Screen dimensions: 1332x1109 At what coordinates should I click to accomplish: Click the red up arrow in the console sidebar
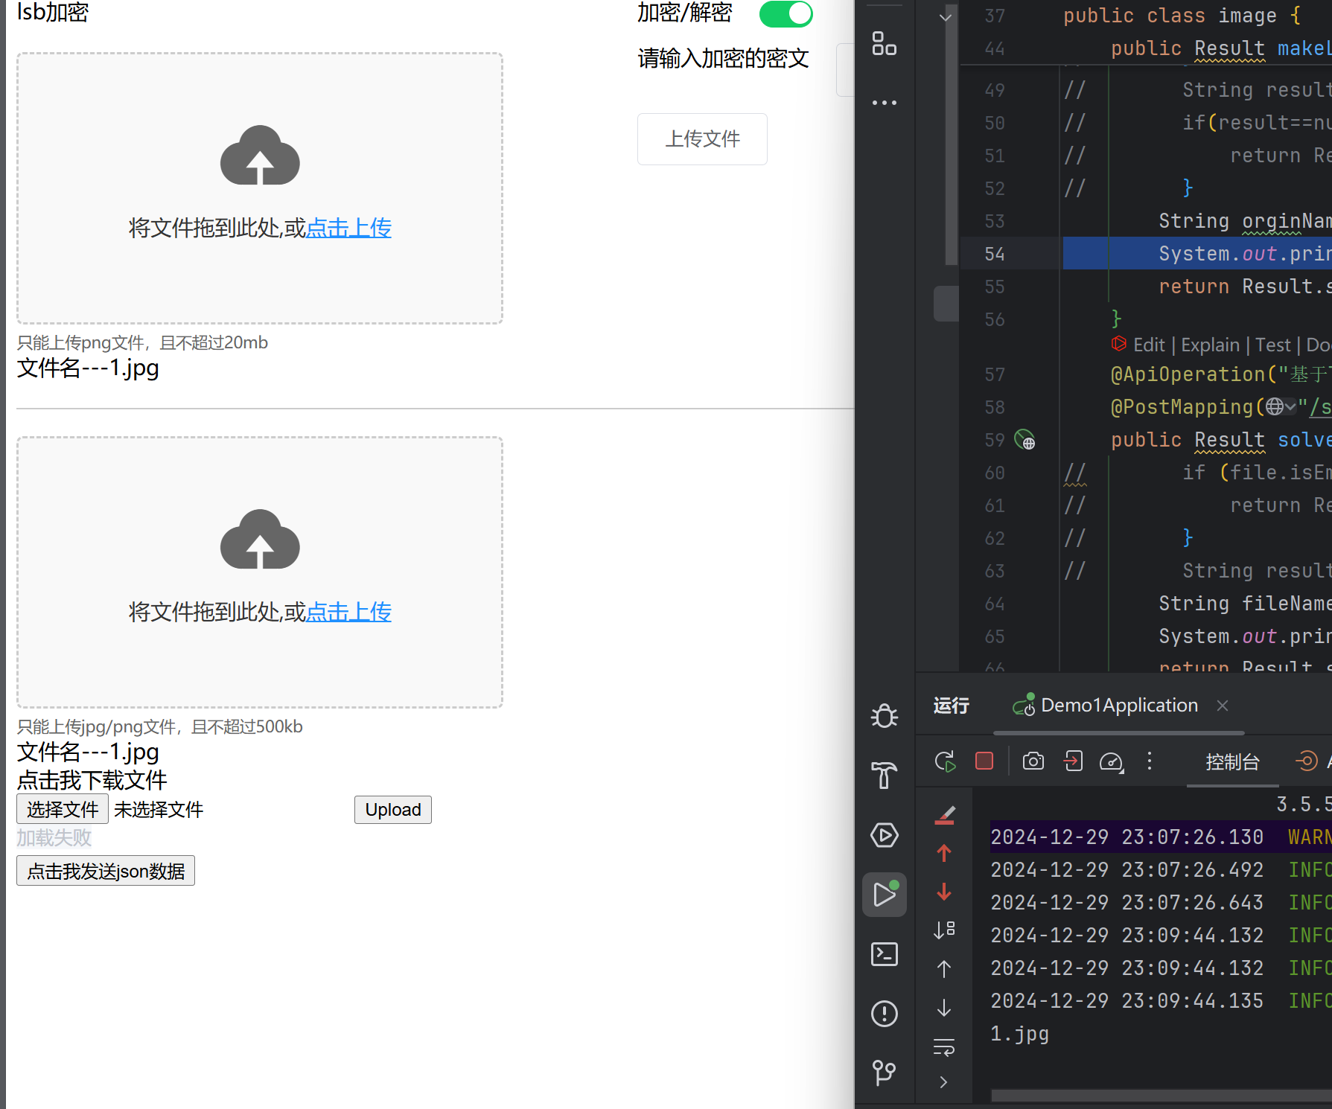[944, 853]
